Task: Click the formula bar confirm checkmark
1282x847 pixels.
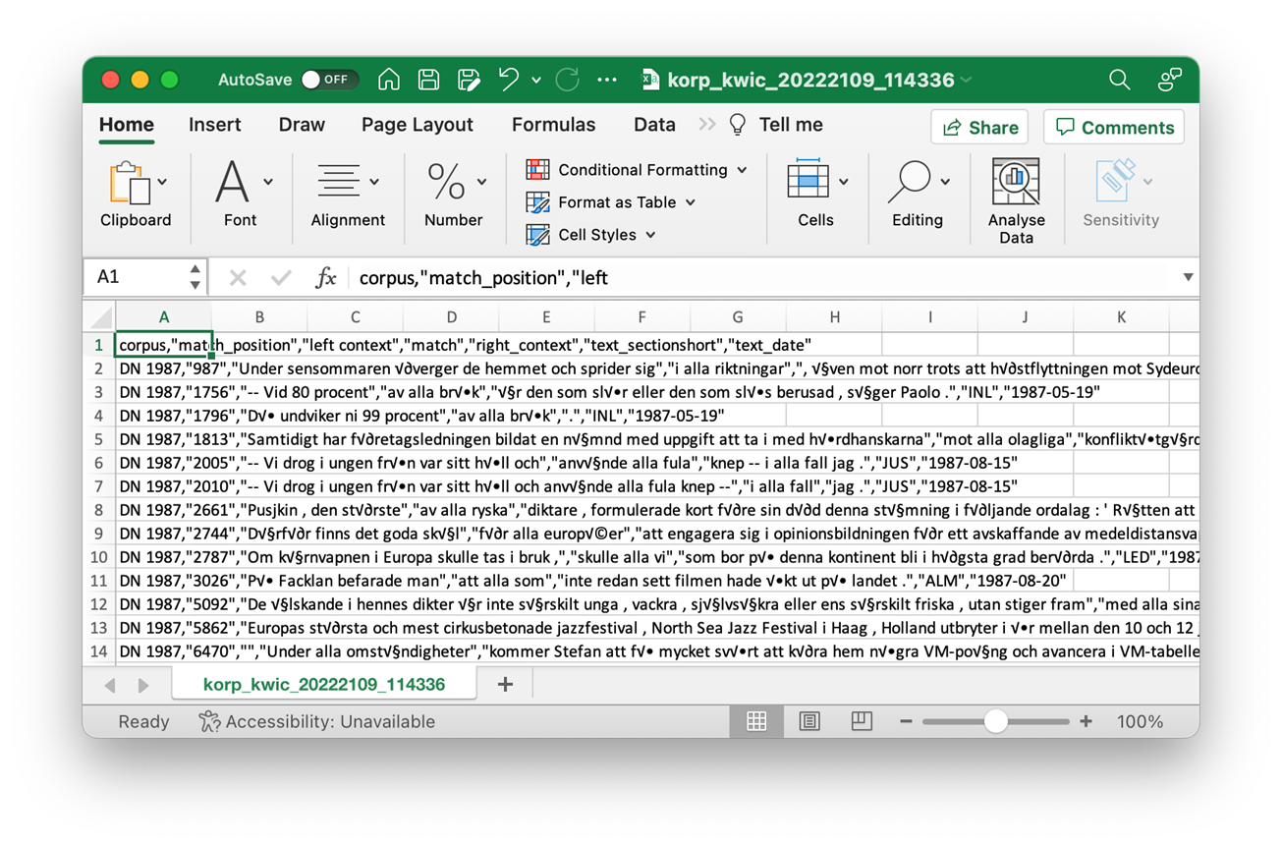Action: pyautogui.click(x=281, y=278)
